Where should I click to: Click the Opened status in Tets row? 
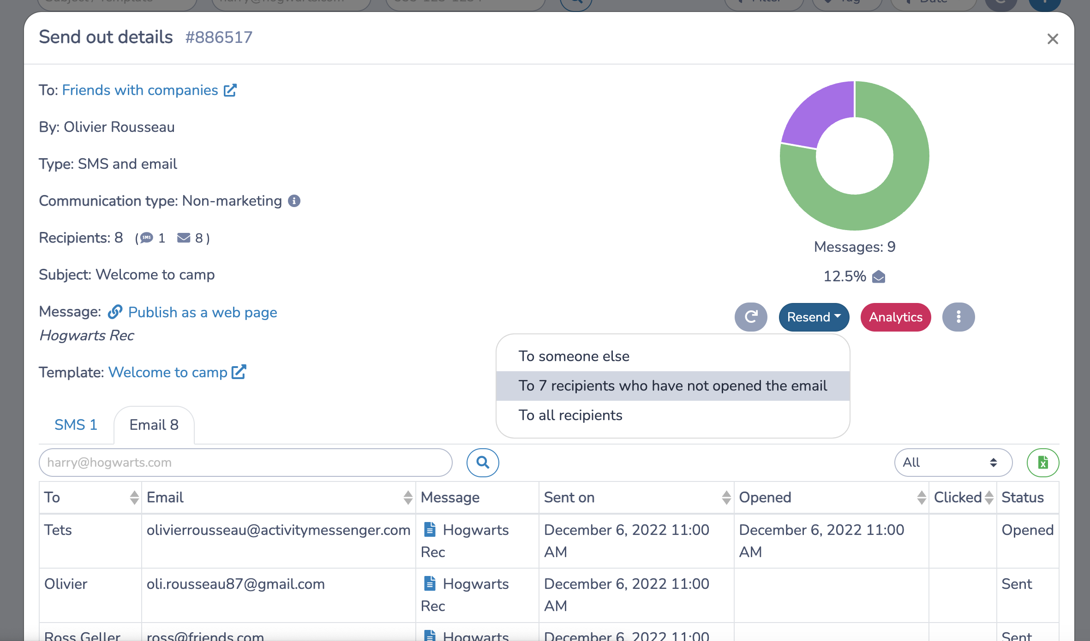coord(1027,530)
